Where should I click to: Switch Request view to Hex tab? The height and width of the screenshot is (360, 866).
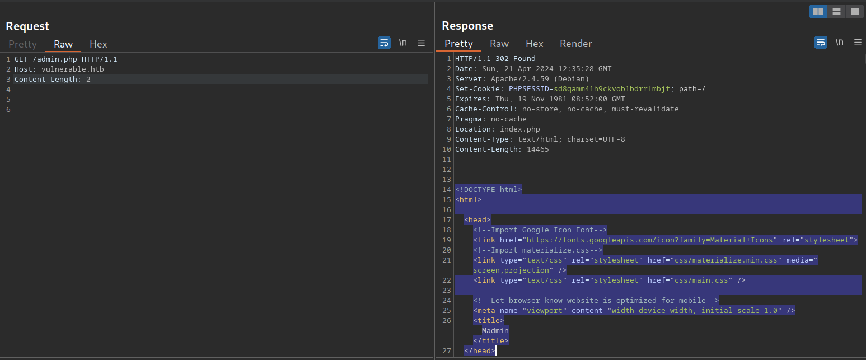click(x=99, y=44)
